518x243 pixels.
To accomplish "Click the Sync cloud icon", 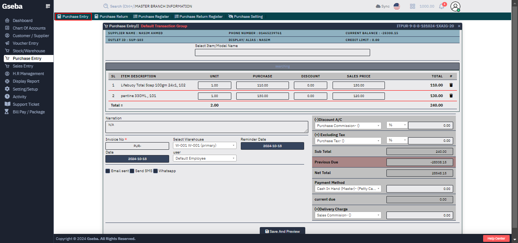I will point(377,6).
